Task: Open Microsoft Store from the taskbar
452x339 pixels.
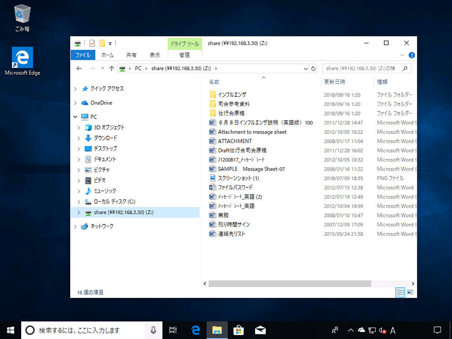Action: click(239, 330)
